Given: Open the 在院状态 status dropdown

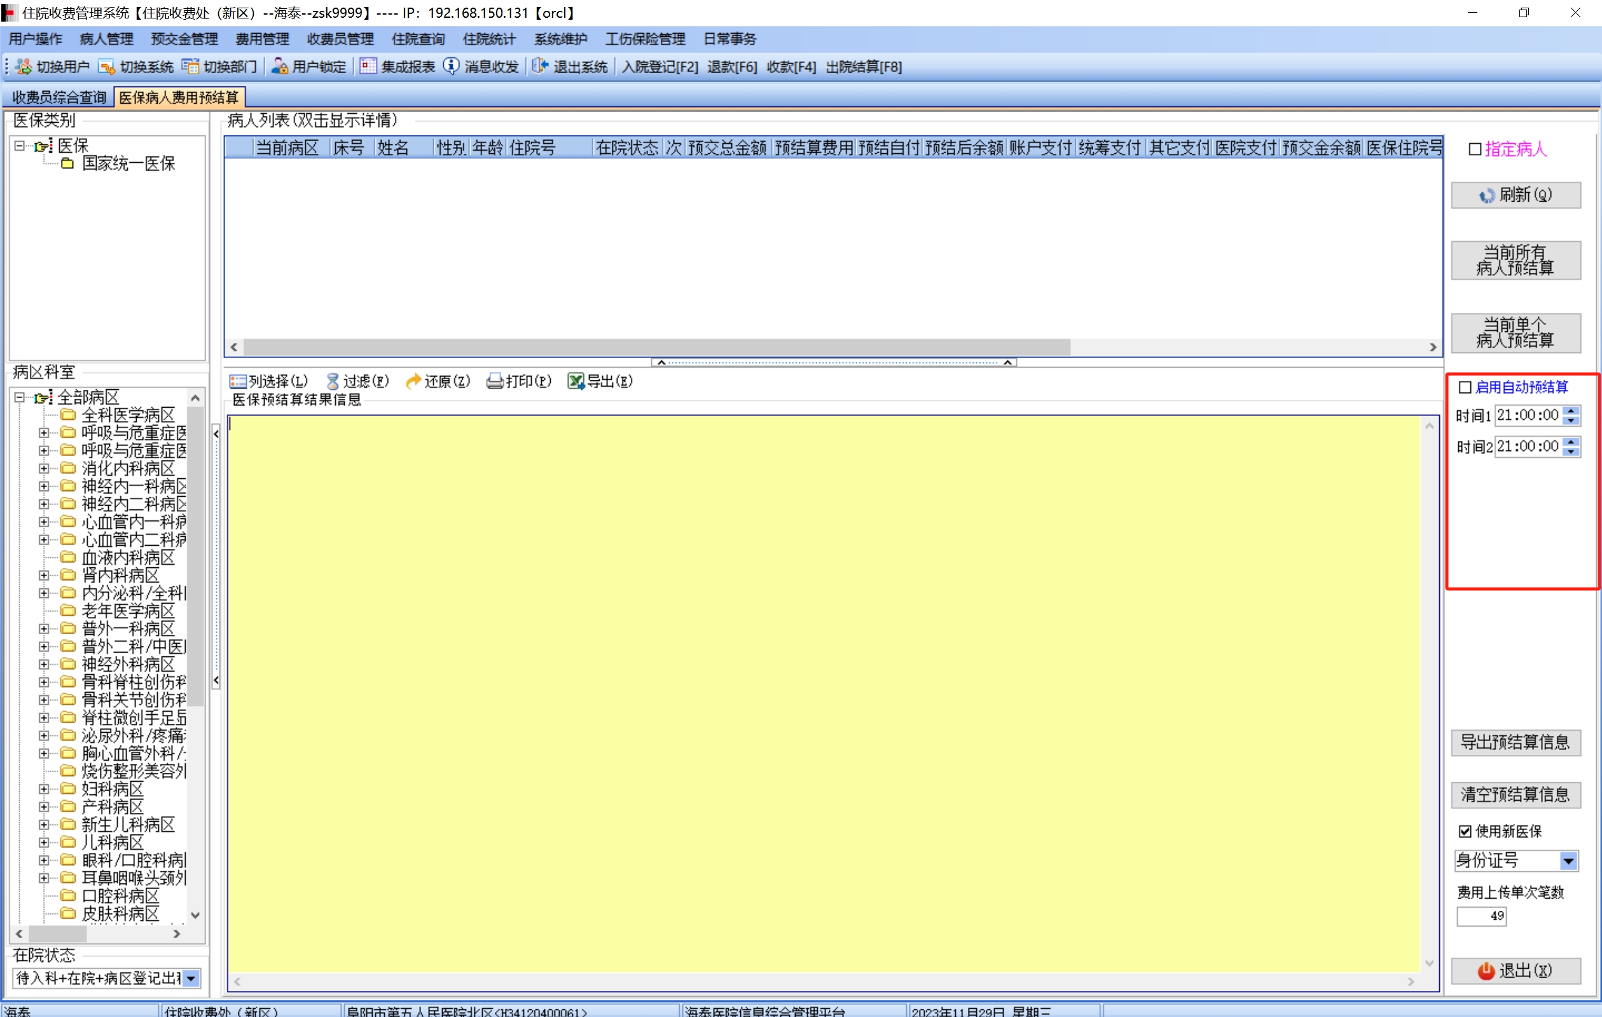Looking at the screenshot, I should [191, 978].
